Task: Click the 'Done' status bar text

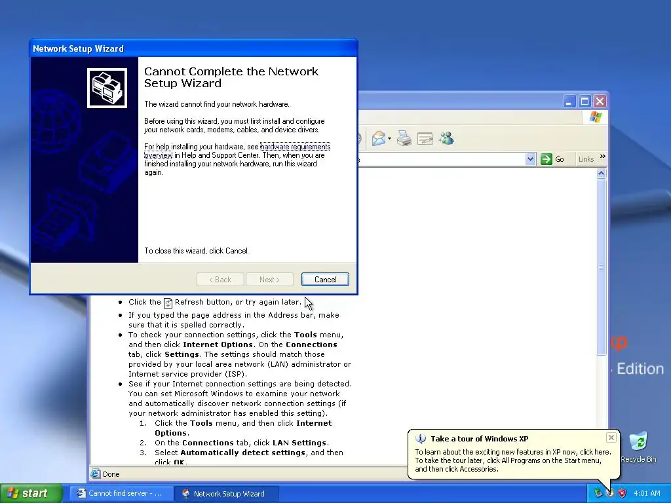Action: (x=111, y=474)
